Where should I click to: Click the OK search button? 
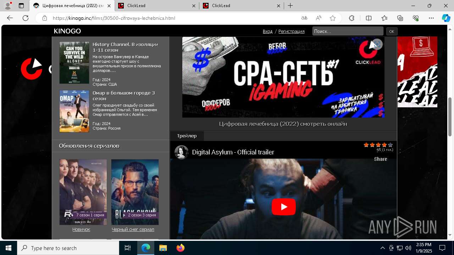coord(392,32)
